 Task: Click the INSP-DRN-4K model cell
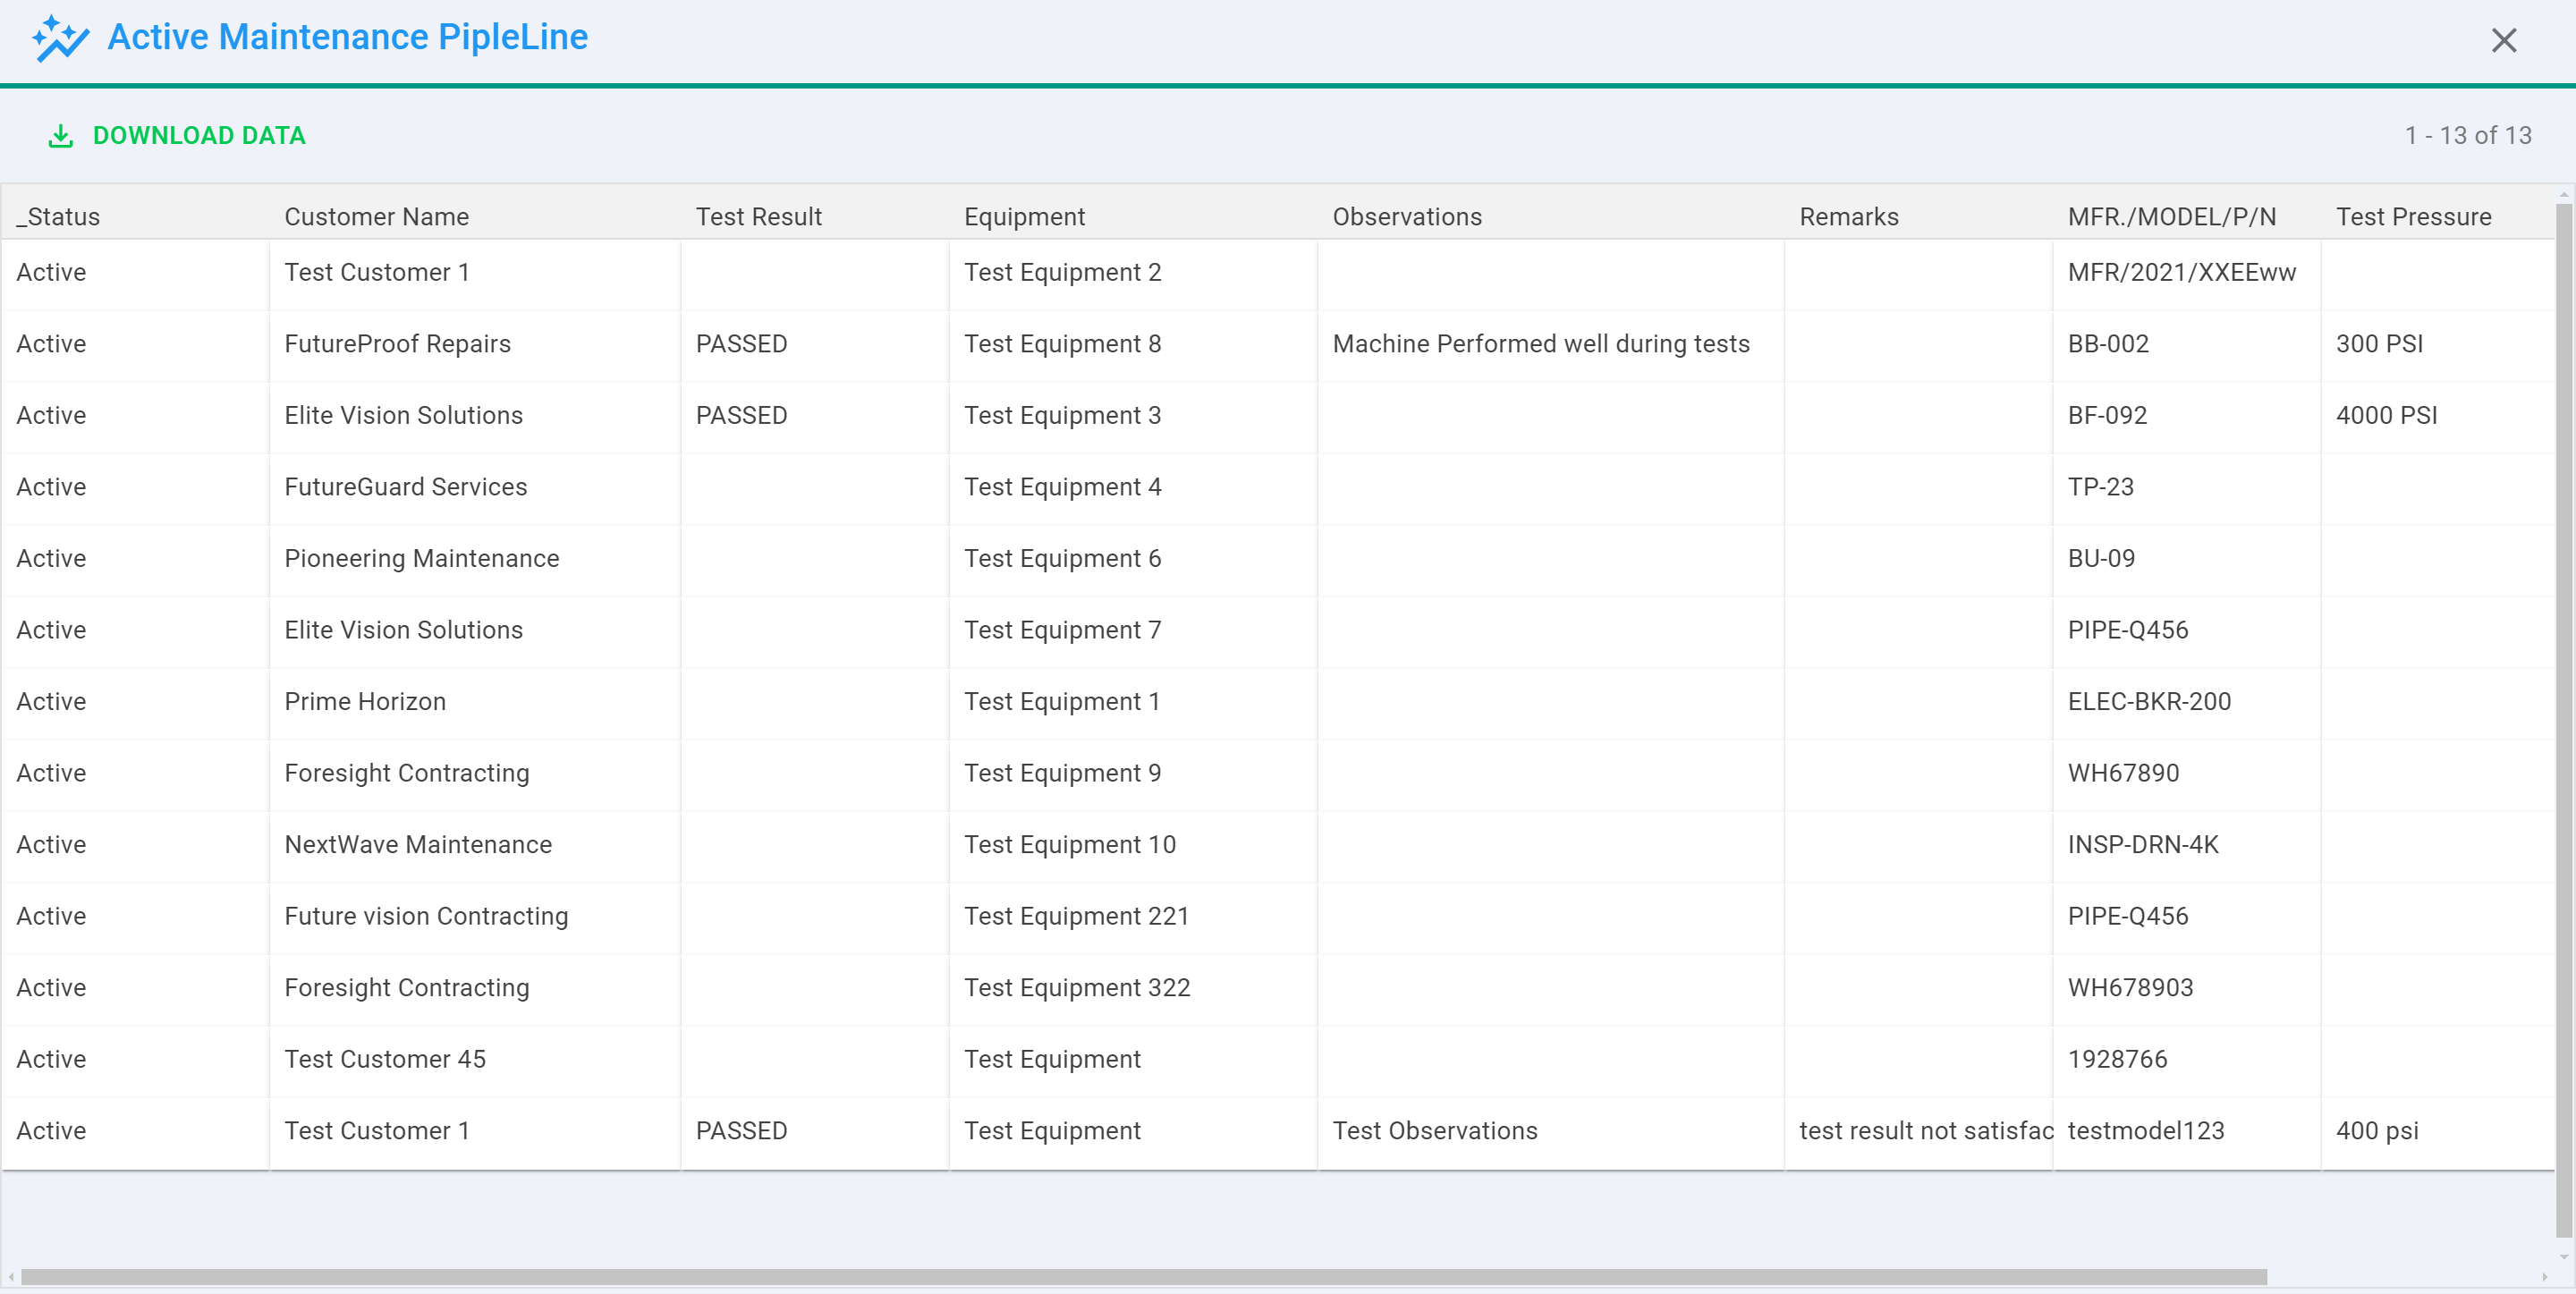2187,844
